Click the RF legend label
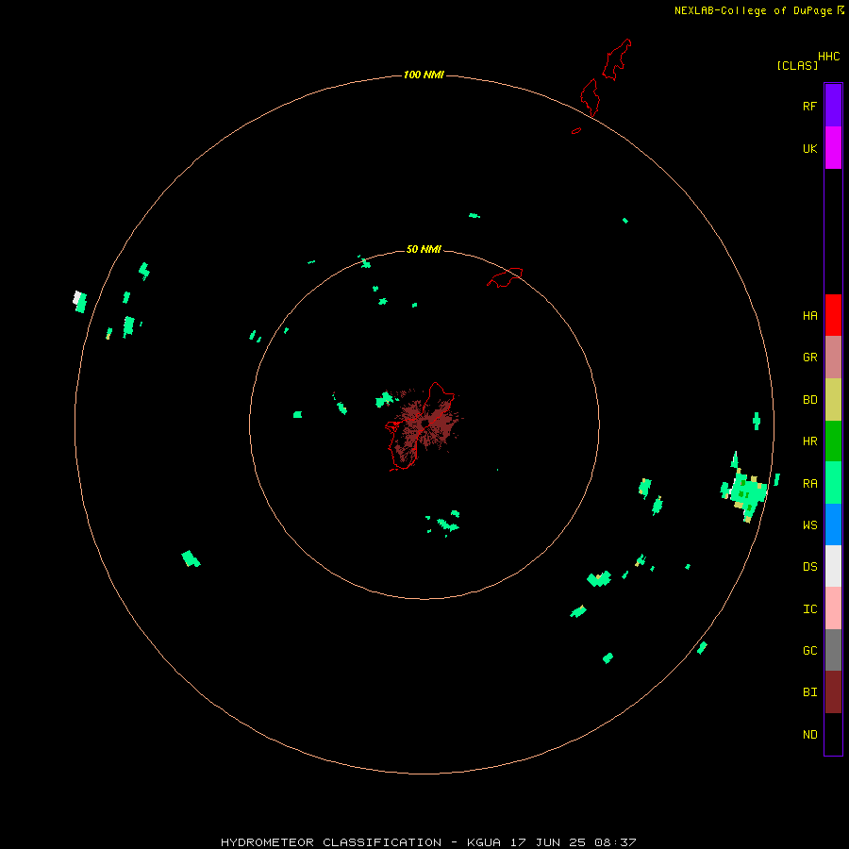The width and height of the screenshot is (849, 849). [x=809, y=106]
